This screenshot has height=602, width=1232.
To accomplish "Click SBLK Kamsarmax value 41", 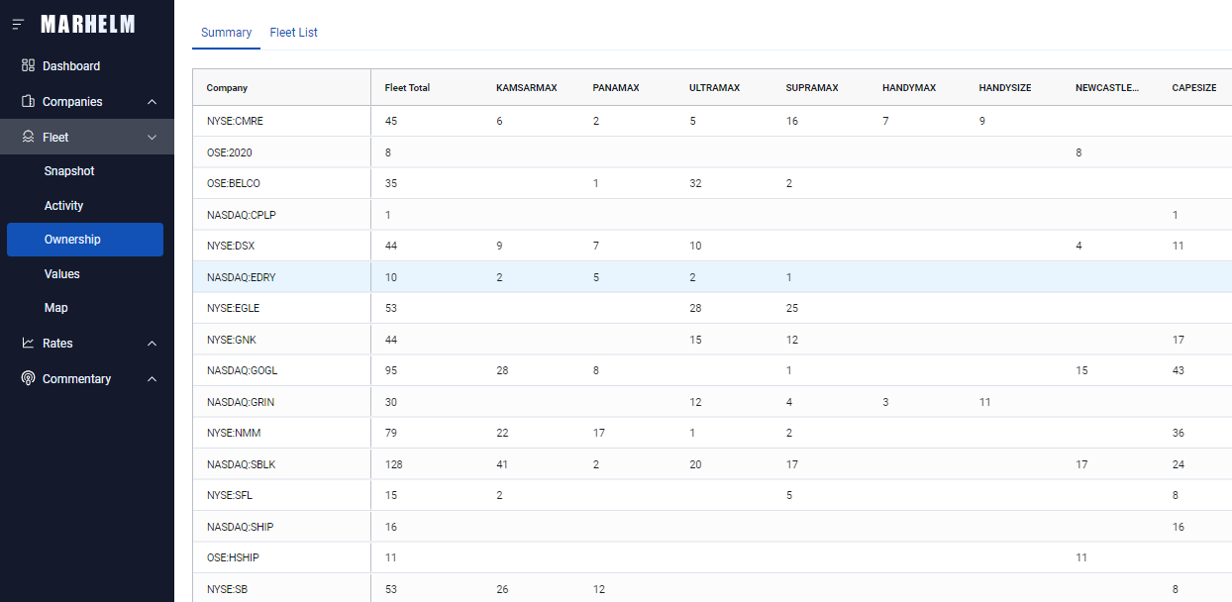I will tap(502, 464).
